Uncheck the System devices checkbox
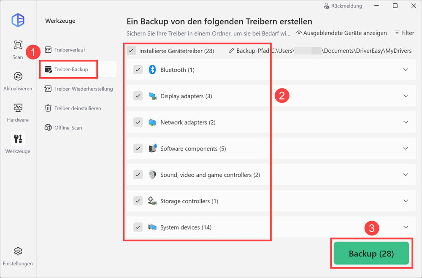This screenshot has width=422, height=278. pyautogui.click(x=138, y=227)
